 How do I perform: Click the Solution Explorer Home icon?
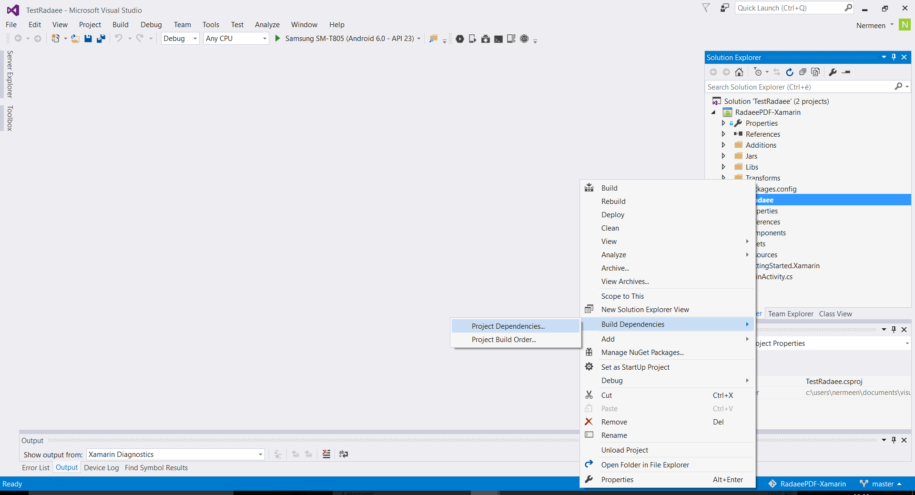coord(739,72)
